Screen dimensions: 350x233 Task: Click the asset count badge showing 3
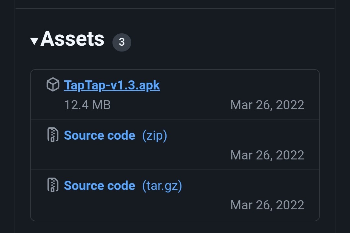pos(122,42)
